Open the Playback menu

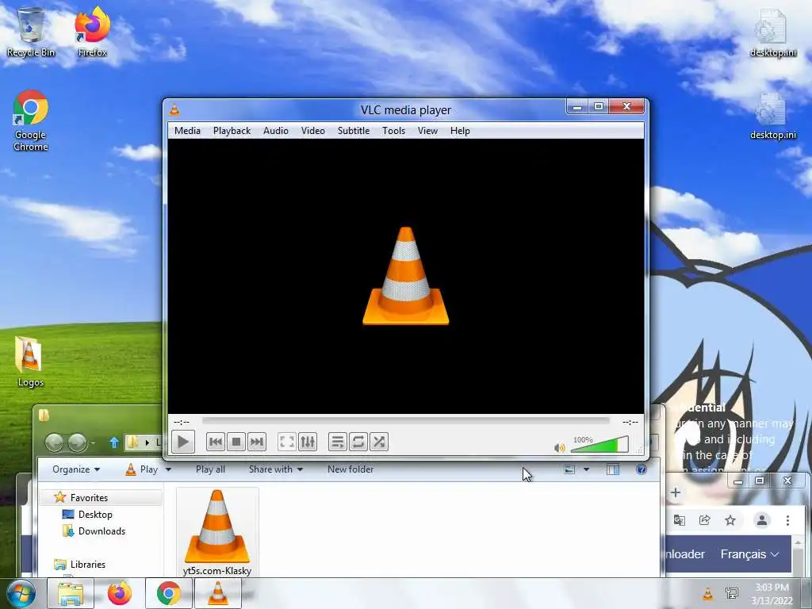tap(232, 131)
